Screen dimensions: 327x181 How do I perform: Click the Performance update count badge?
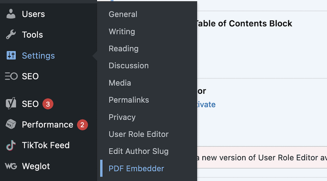82,125
